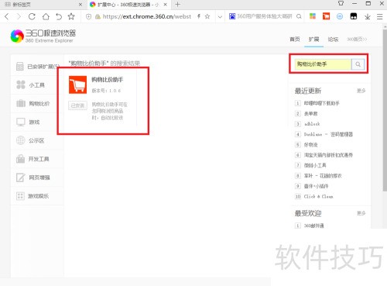Go back using the browser back arrow
387x286 pixels.
(7, 17)
